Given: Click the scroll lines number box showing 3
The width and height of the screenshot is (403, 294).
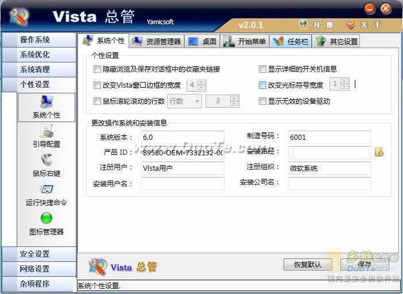Looking at the screenshot, I should 218,101.
